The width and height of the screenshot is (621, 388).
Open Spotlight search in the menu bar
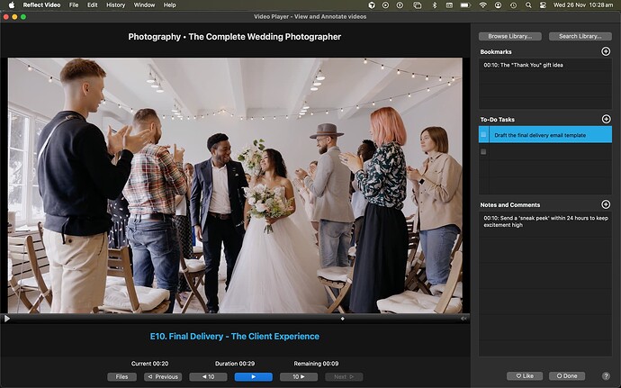tap(526, 5)
